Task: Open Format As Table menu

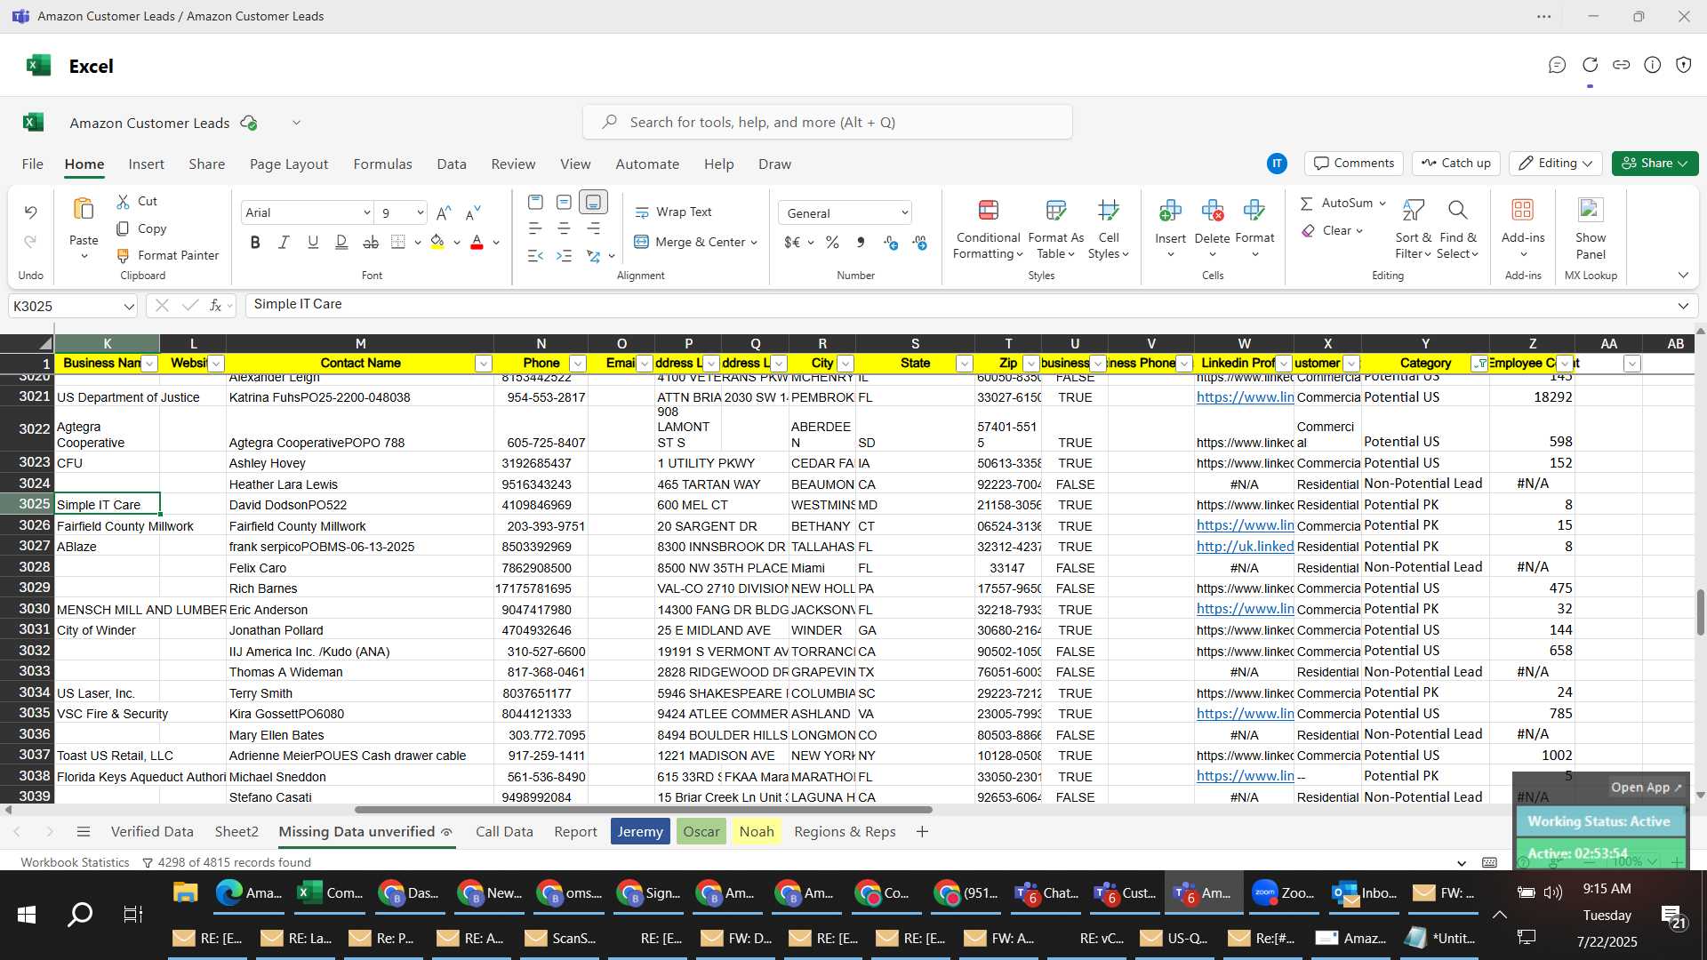Action: (x=1055, y=229)
